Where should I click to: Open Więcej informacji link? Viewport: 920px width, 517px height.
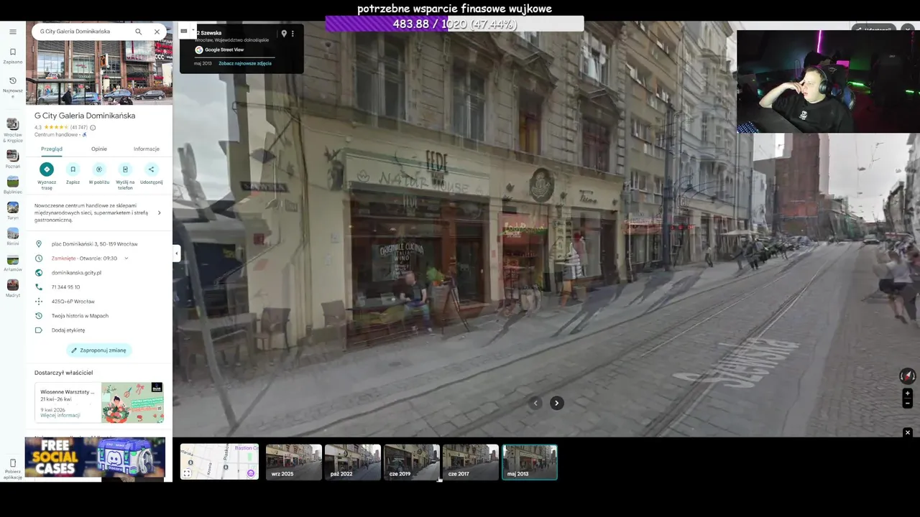60,415
